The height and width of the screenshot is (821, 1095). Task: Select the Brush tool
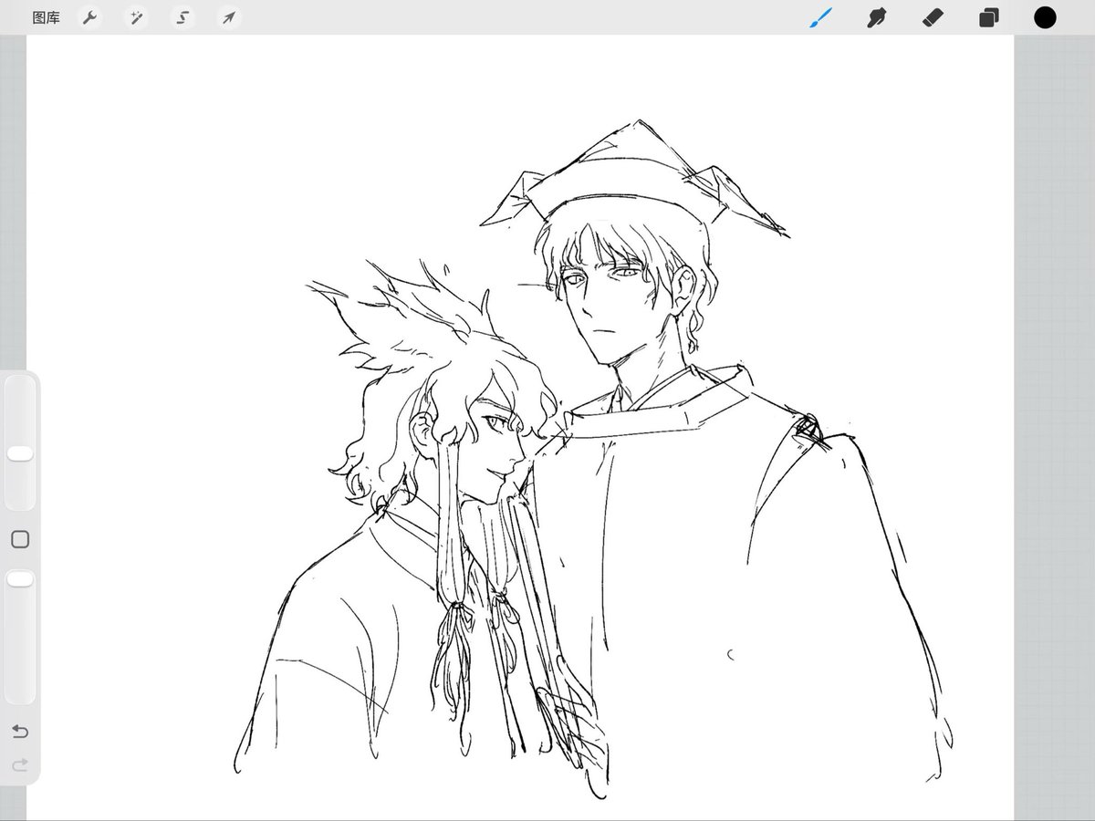coord(820,17)
